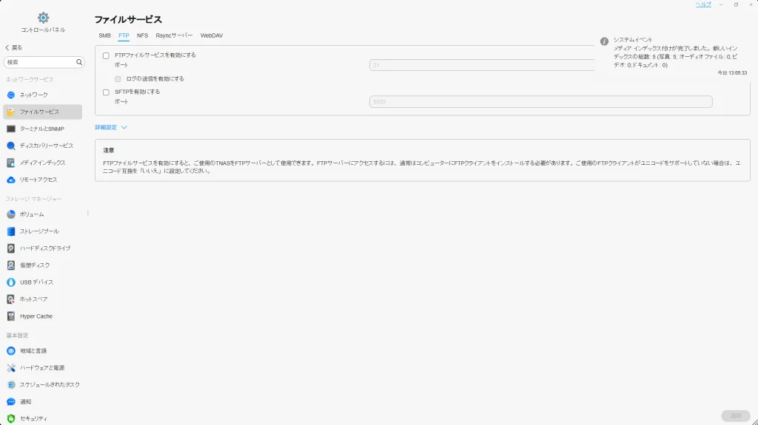The width and height of the screenshot is (758, 425).
Task: Enable SFTPを有効にする checkbox
Action: point(106,92)
